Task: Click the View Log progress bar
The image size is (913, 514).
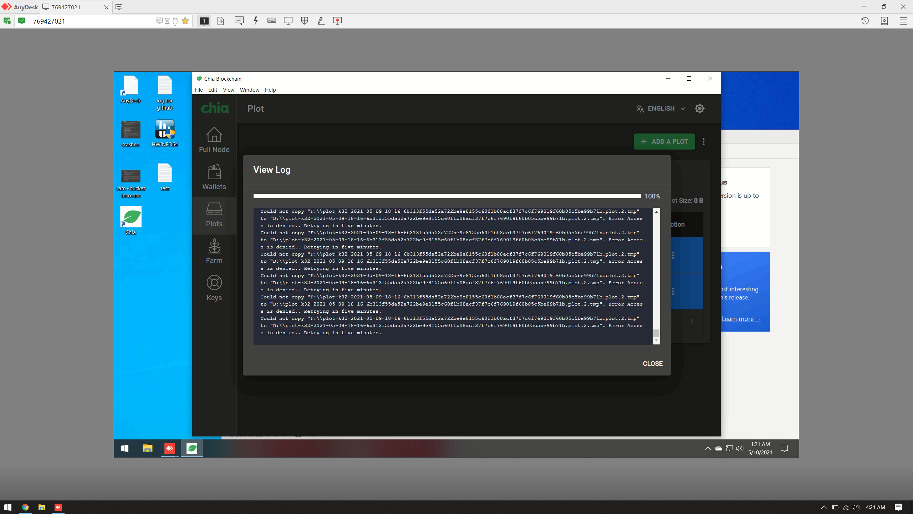Action: click(447, 196)
